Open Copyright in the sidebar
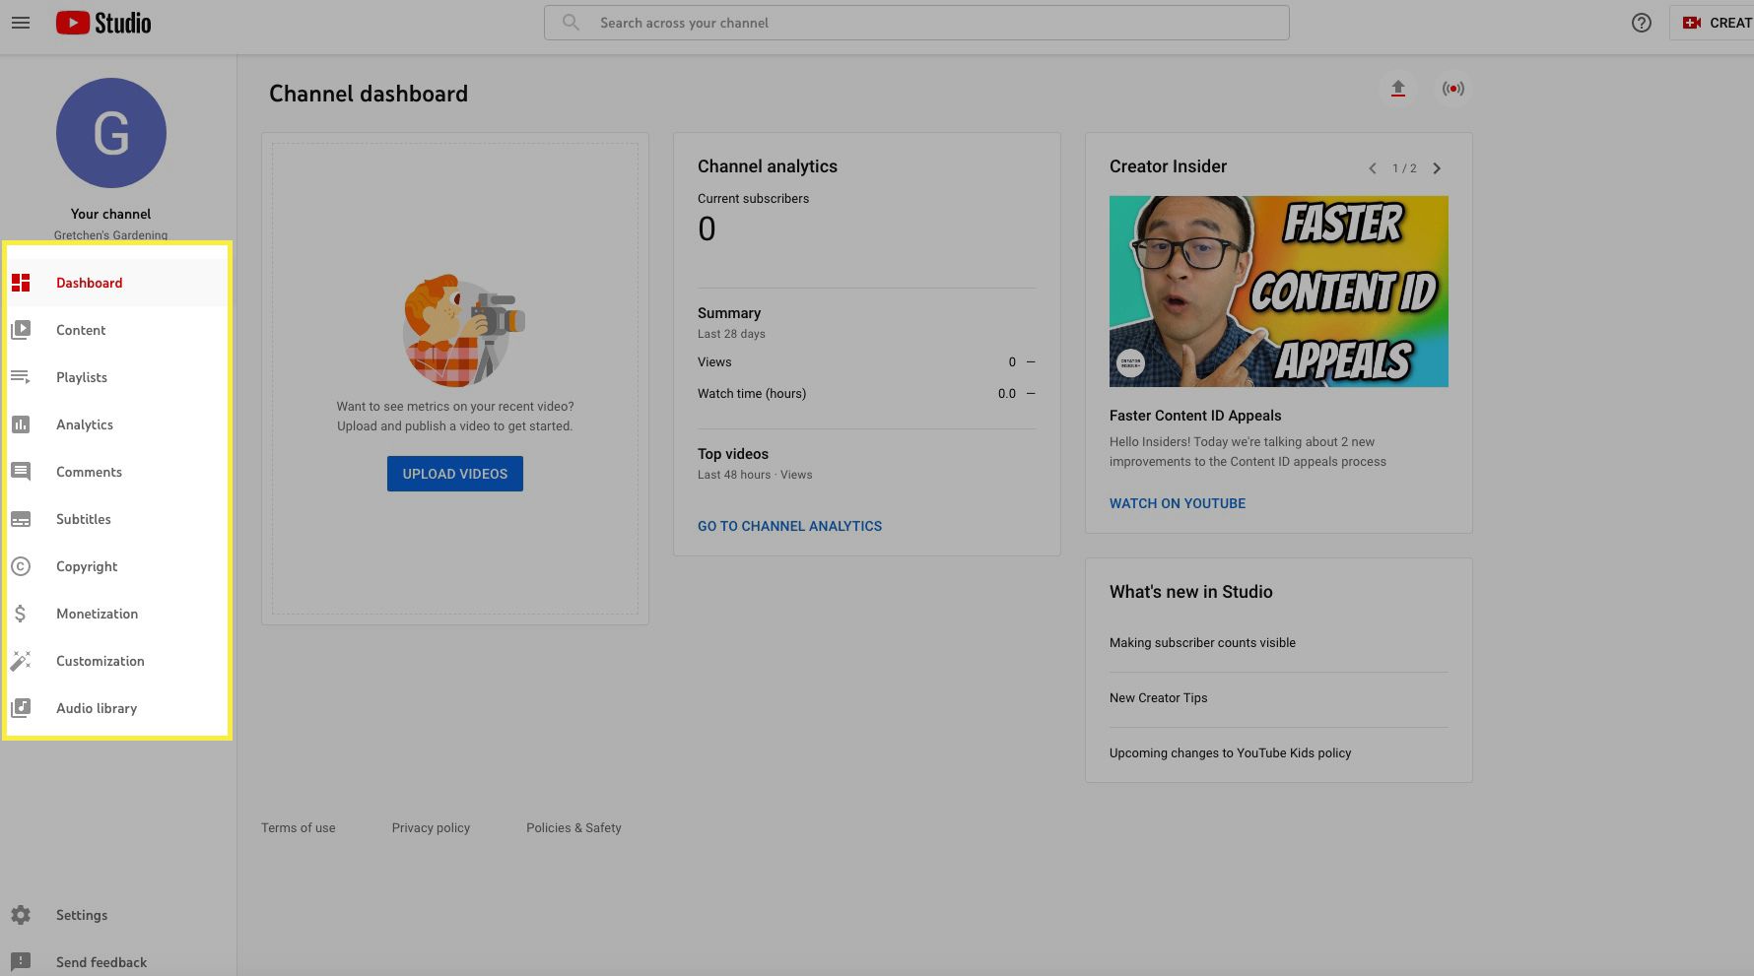 tap(87, 566)
